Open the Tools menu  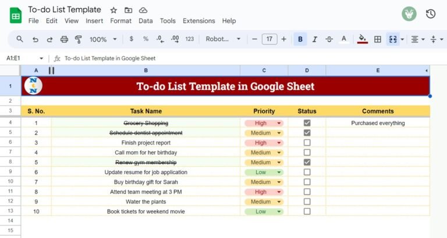(x=168, y=21)
